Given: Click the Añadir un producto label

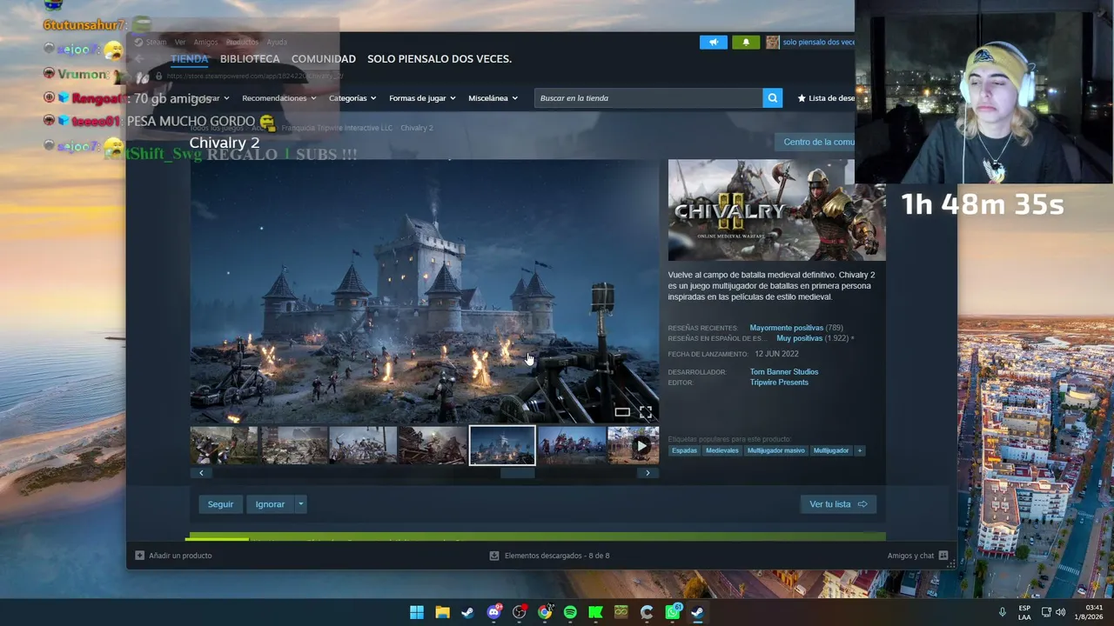Looking at the screenshot, I should point(180,556).
